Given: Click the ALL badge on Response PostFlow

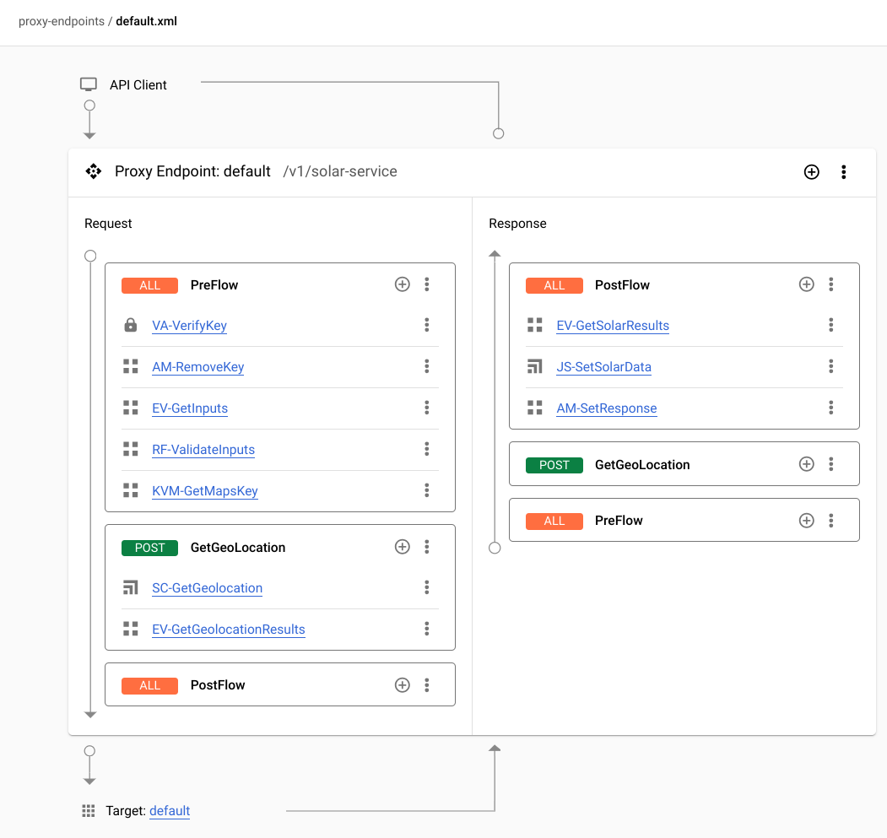Looking at the screenshot, I should click(554, 285).
